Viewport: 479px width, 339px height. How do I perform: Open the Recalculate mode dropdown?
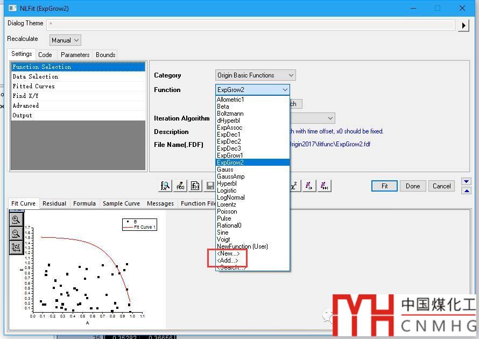tap(65, 40)
